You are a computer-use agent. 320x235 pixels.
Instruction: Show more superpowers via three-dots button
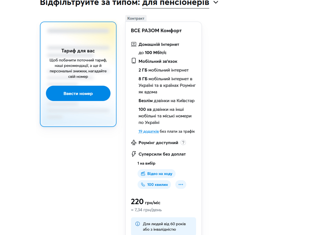[x=181, y=185]
